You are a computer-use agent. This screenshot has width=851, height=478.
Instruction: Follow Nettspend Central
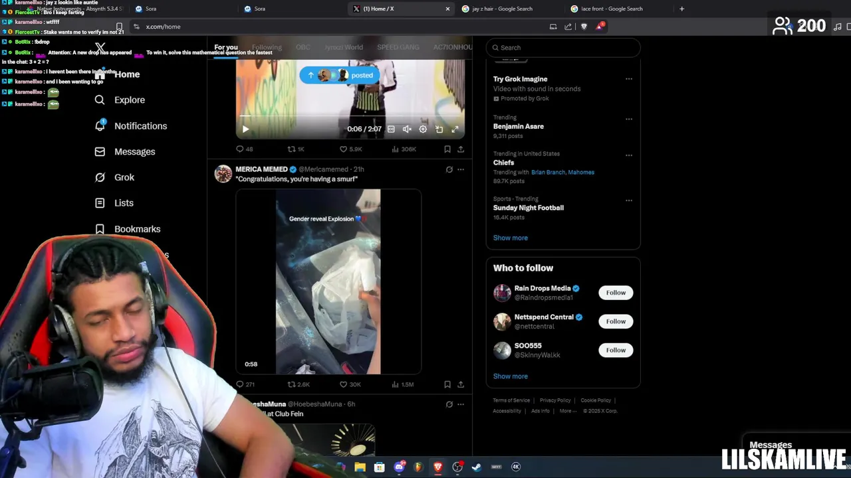(616, 321)
